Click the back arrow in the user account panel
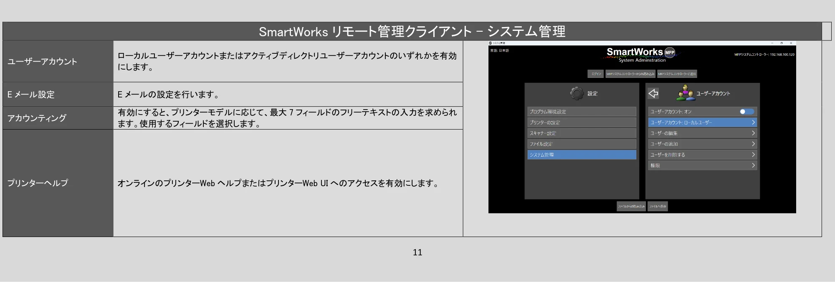Viewport: 835px width, 282px height. coord(653,93)
